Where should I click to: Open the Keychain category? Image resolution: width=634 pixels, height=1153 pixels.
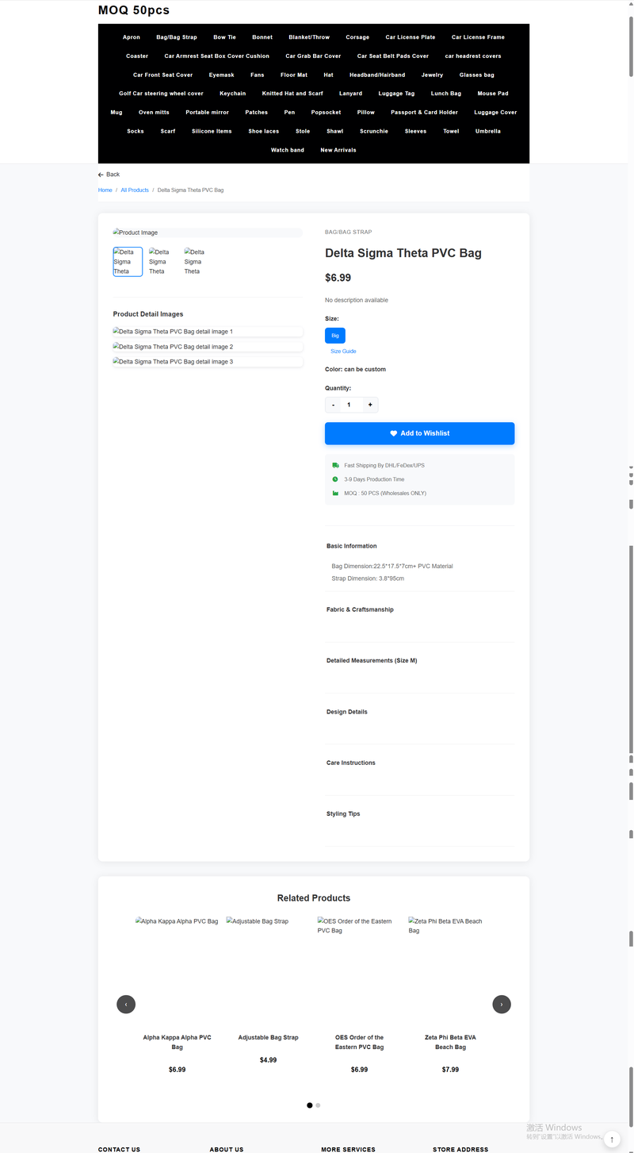click(232, 94)
